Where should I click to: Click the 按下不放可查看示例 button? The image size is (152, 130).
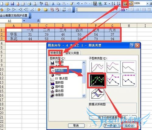[113, 118]
